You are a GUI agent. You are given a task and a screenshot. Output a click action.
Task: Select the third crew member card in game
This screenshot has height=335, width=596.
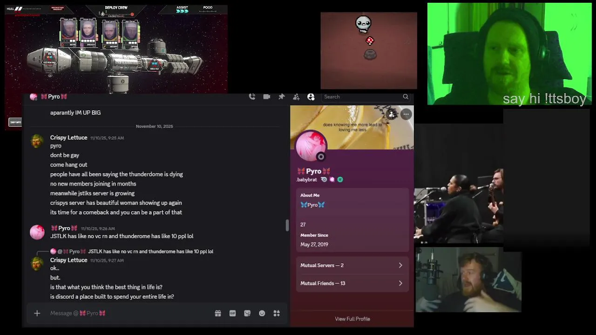point(110,34)
